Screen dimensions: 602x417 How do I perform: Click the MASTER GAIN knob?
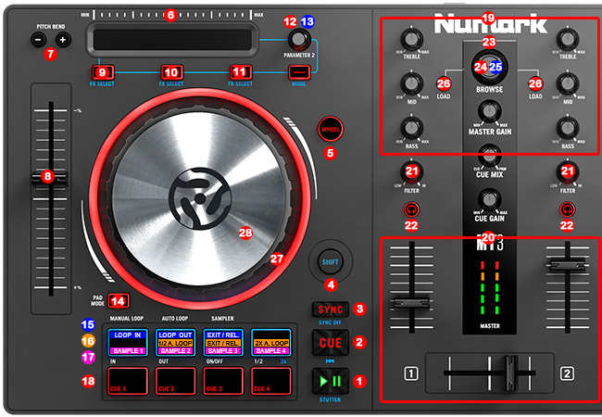pyautogui.click(x=490, y=111)
